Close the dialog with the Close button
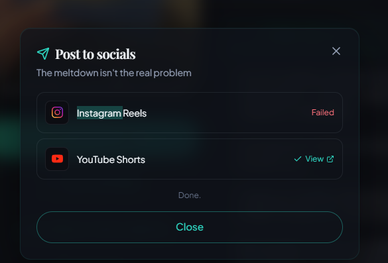Viewport: 388px width, 263px height. click(190, 227)
